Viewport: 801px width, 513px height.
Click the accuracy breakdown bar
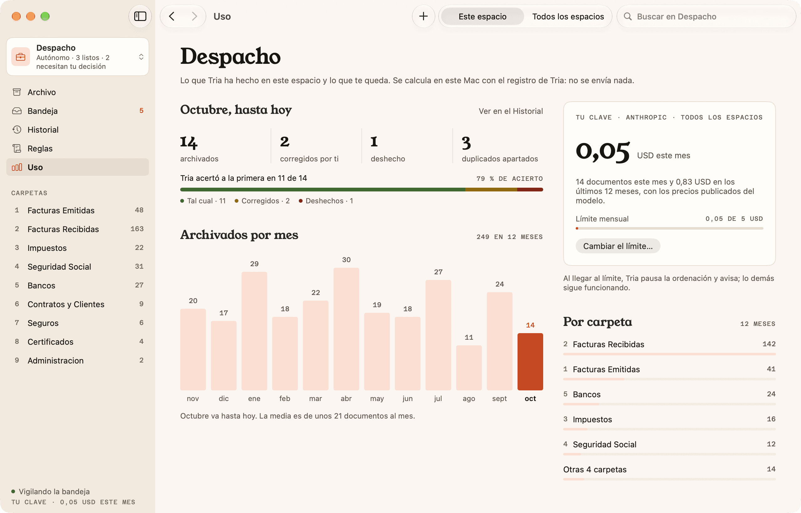pyautogui.click(x=361, y=190)
